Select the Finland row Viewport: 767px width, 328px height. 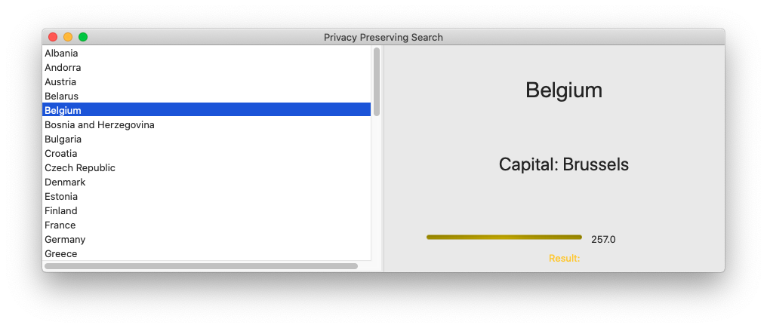click(x=61, y=211)
